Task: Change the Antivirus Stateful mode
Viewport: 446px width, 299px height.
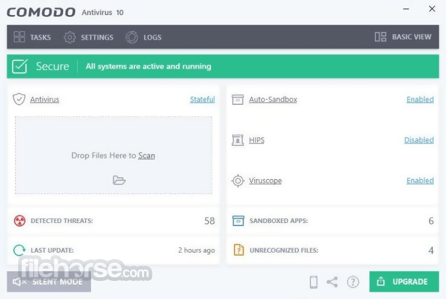Action: [203, 99]
